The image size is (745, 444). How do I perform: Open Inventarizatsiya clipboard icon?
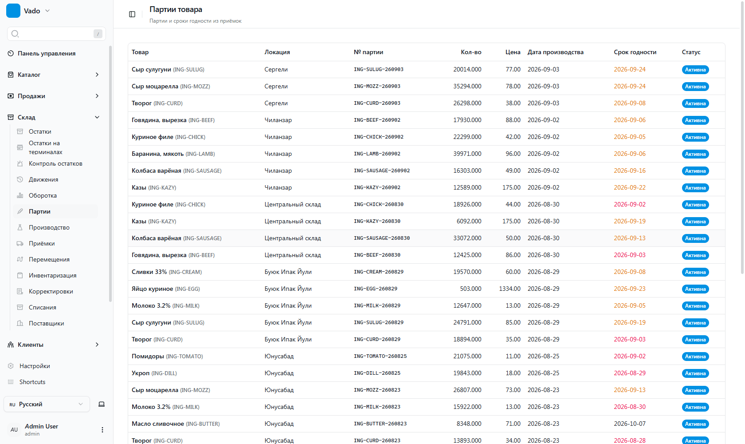coord(20,275)
